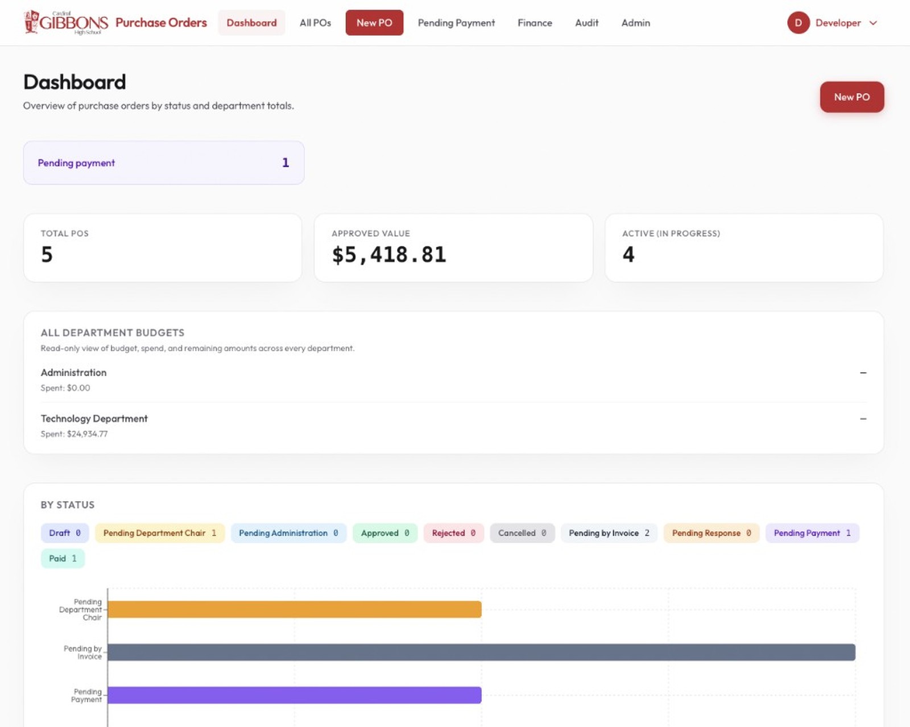Select the Pending Response status chip
Image resolution: width=910 pixels, height=727 pixels.
pos(712,533)
